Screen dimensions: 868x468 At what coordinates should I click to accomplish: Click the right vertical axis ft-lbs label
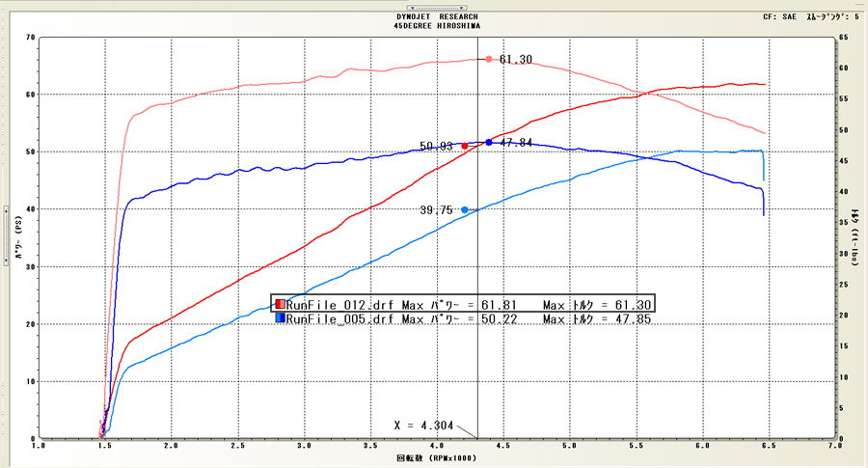pyautogui.click(x=854, y=238)
